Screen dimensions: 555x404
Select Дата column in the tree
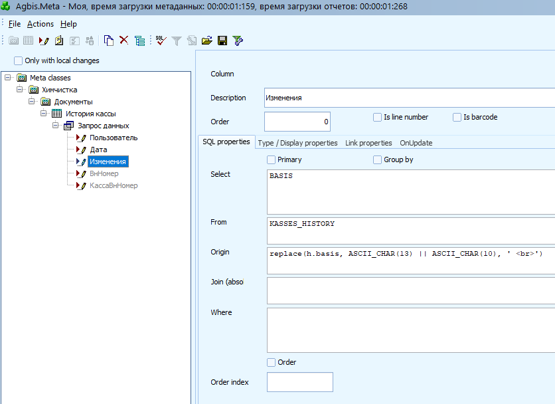[98, 150]
